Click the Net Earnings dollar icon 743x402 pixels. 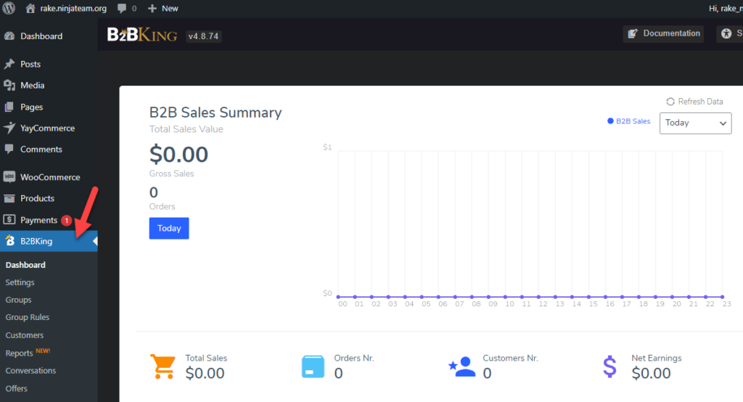pos(609,366)
